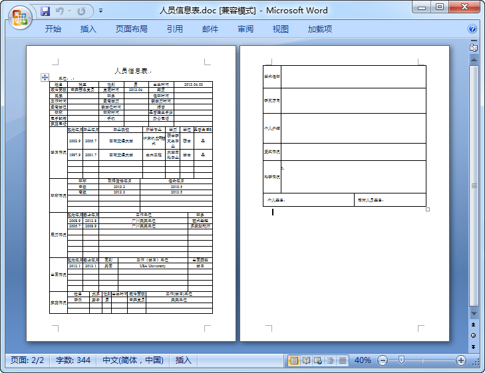485x373 pixels.
Task: Click the 人员信息表 title text on page one
Action: [132, 70]
